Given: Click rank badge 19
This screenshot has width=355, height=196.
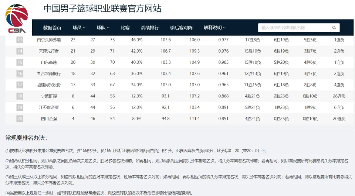Looking at the screenshot, I should point(20,107).
